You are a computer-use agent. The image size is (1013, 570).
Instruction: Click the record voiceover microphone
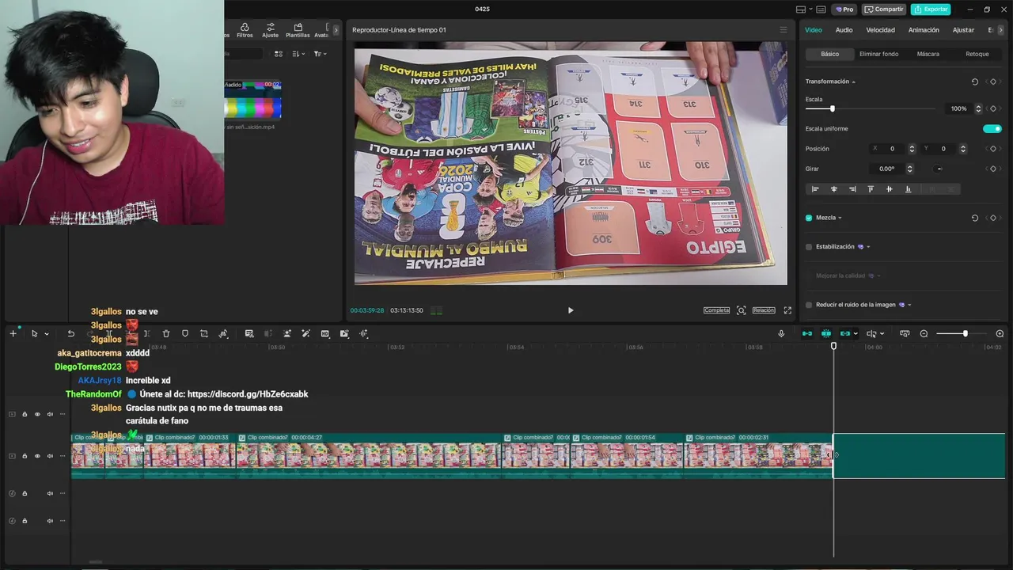click(x=781, y=334)
